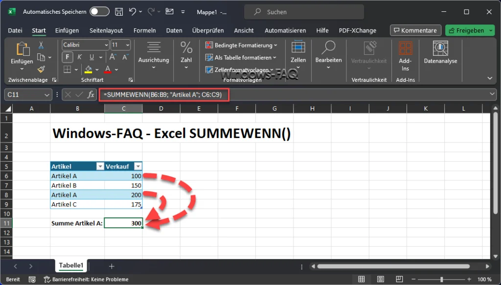This screenshot has height=285, width=501.
Task: Increase font size with the larger A
Action: pos(113,57)
